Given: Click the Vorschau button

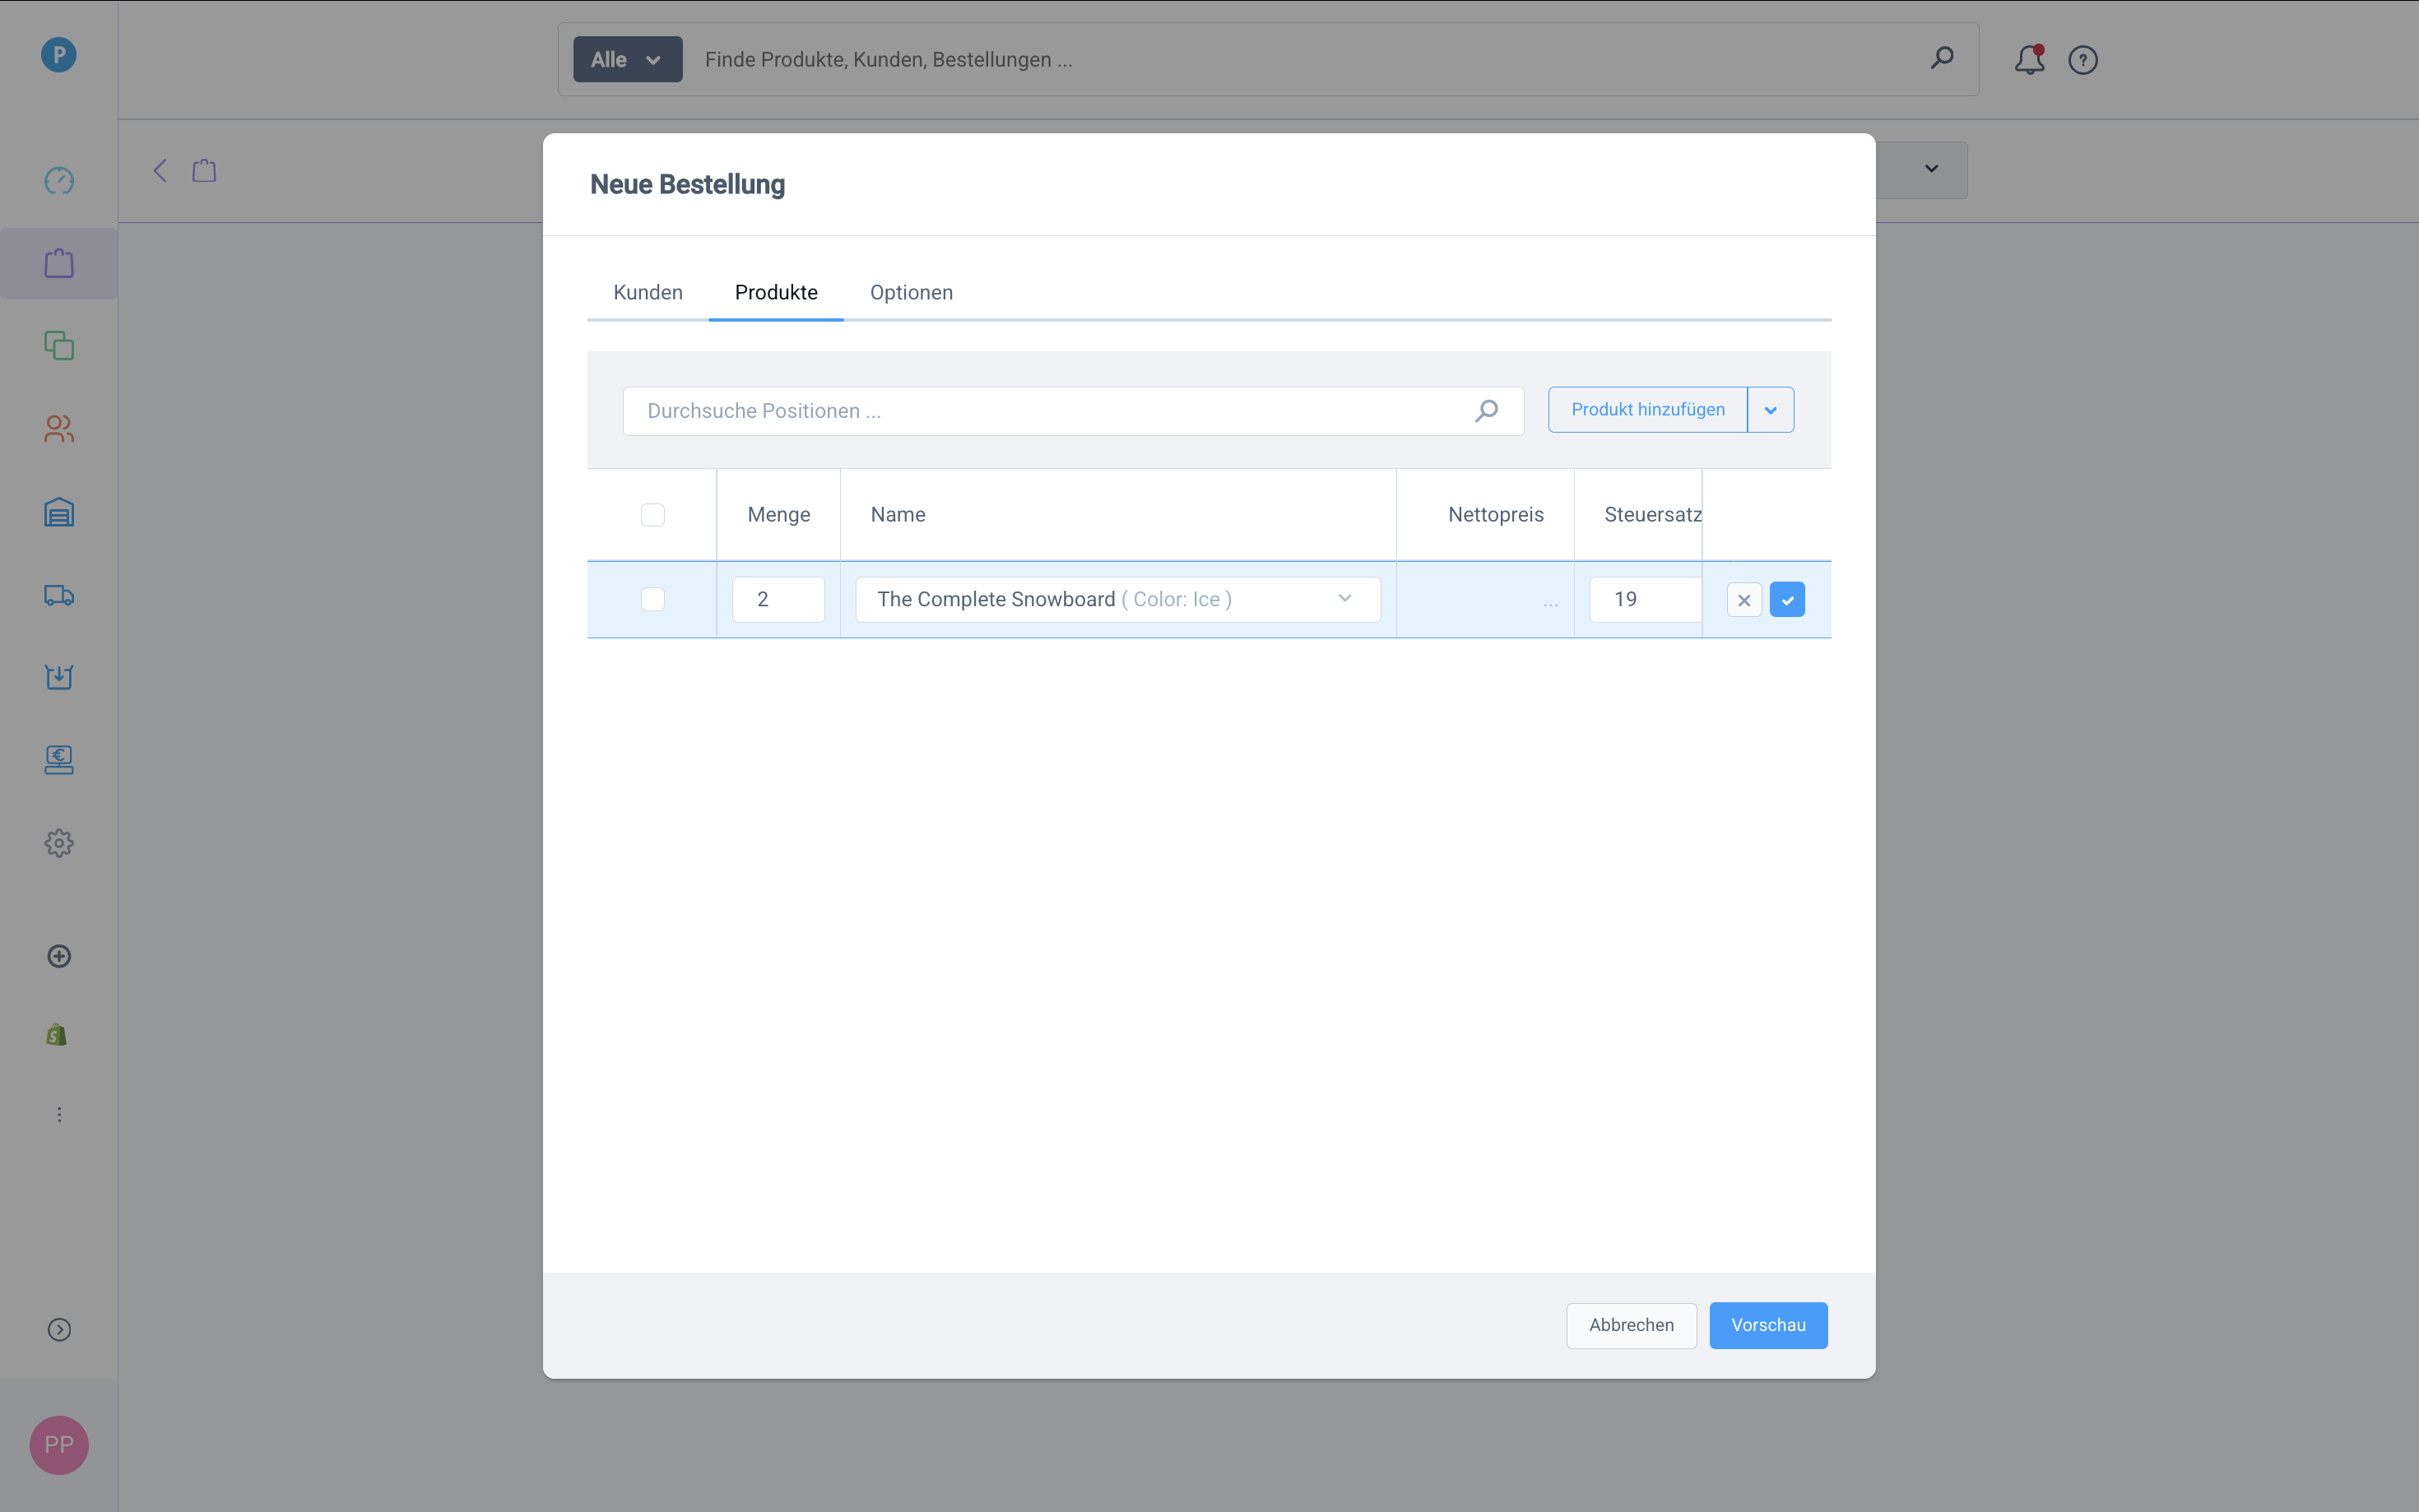Looking at the screenshot, I should click(1767, 1325).
